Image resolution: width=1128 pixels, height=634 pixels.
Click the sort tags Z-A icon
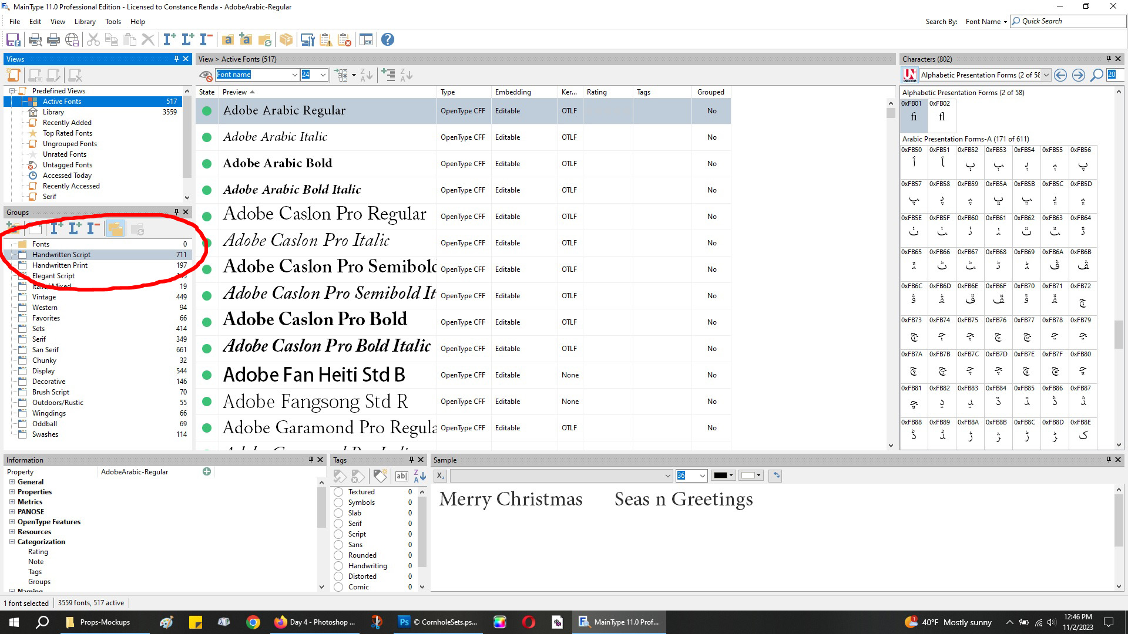(x=419, y=476)
